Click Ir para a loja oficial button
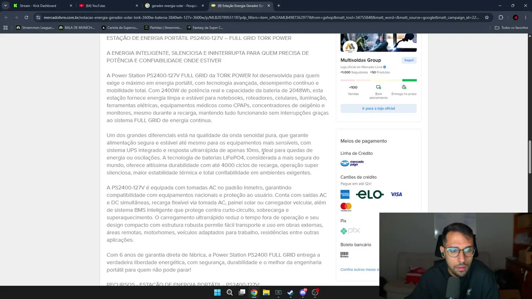Image resolution: width=532 pixels, height=299 pixels. pyautogui.click(x=378, y=108)
